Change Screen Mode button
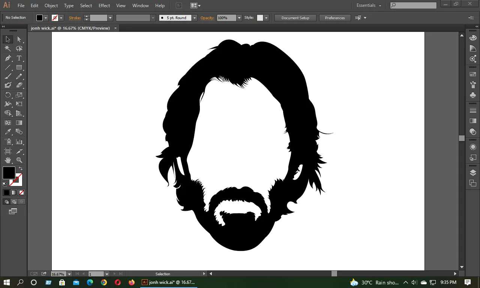Image resolution: width=480 pixels, height=288 pixels. pos(13,211)
